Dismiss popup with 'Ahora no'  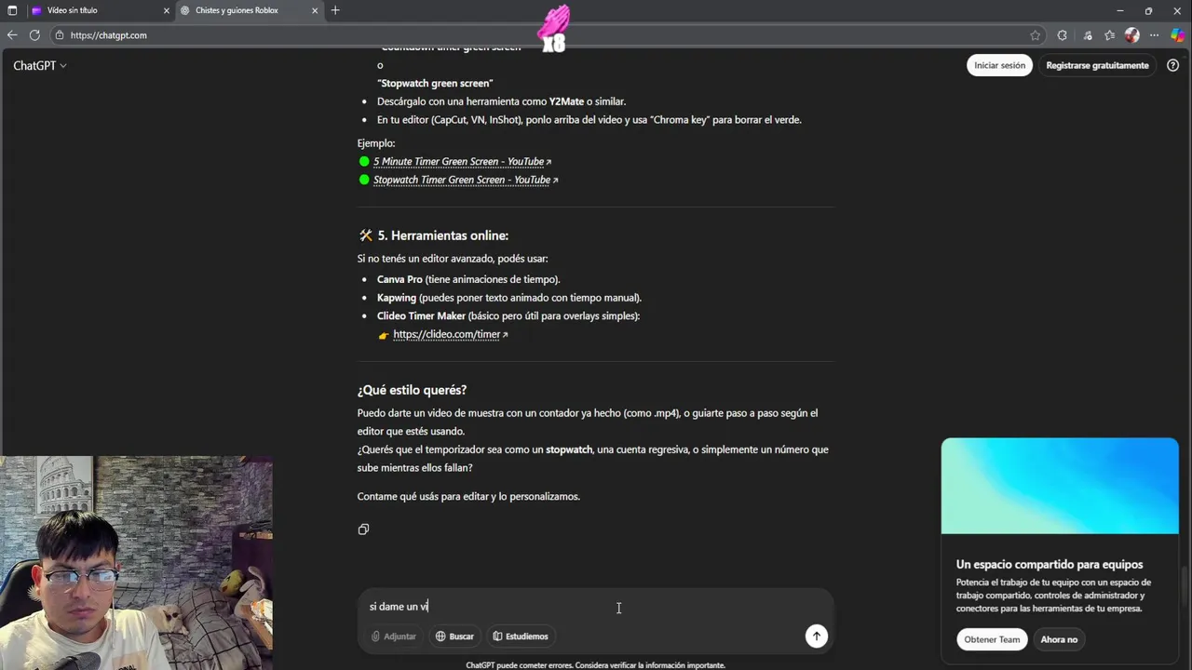1059,639
